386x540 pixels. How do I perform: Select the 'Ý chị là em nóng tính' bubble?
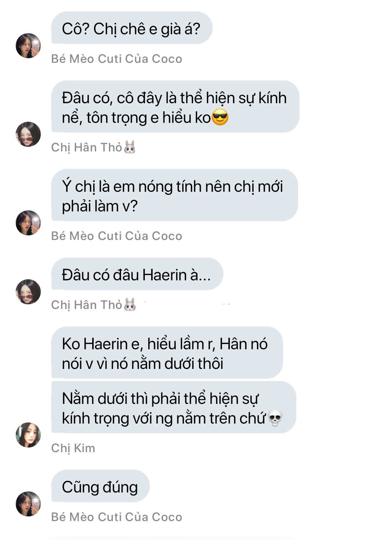pyautogui.click(x=174, y=195)
